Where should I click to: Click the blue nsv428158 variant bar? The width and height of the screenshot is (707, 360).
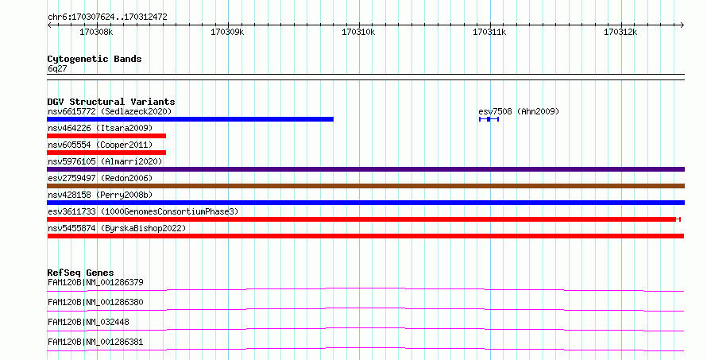[365, 203]
